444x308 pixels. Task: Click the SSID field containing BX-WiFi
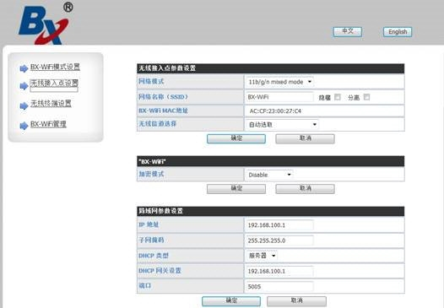pyautogui.click(x=279, y=97)
